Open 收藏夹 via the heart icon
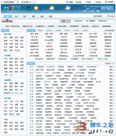Screen dimensions: 116x136 (x=67, y=2)
